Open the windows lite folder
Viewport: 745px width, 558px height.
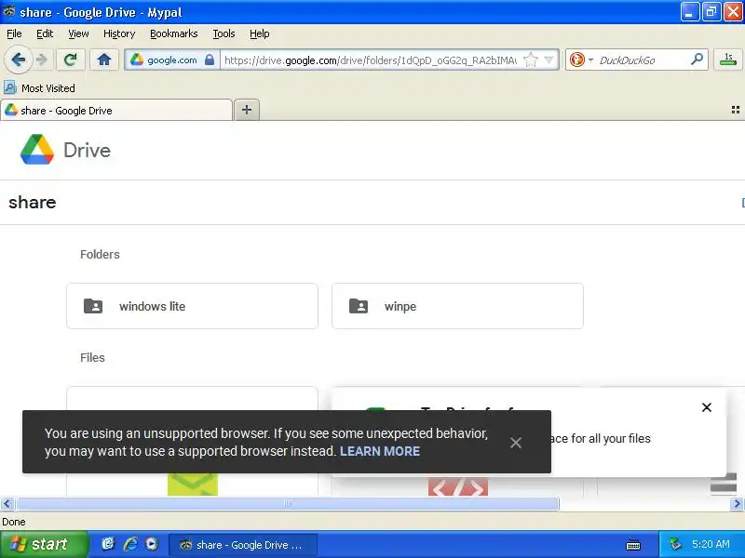[192, 306]
